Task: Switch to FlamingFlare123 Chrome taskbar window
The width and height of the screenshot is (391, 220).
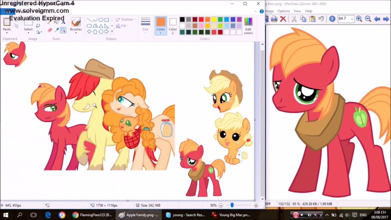Action: pyautogui.click(x=92, y=215)
